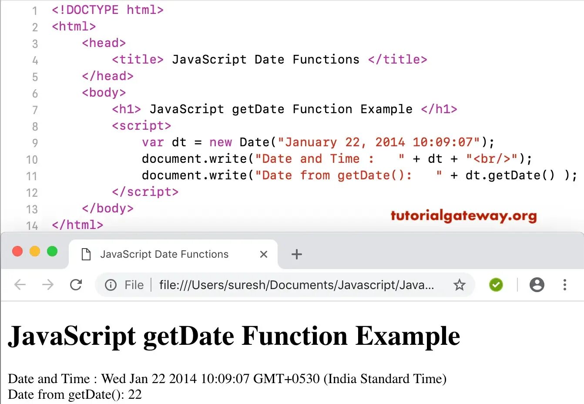Click the <!DOCTYPE html> code line
Image resolution: width=584 pixels, height=404 pixels.
click(x=107, y=10)
